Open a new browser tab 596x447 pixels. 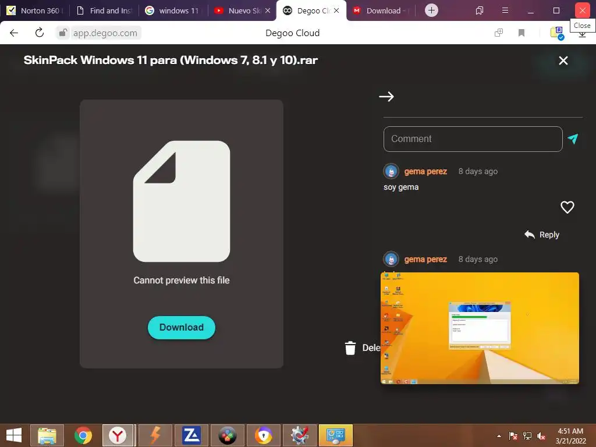431,10
